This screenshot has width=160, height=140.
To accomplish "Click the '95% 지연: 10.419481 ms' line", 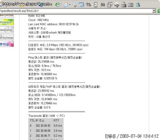I will point(43,99).
